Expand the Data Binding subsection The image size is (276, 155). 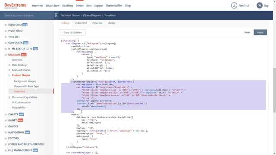click(9, 65)
